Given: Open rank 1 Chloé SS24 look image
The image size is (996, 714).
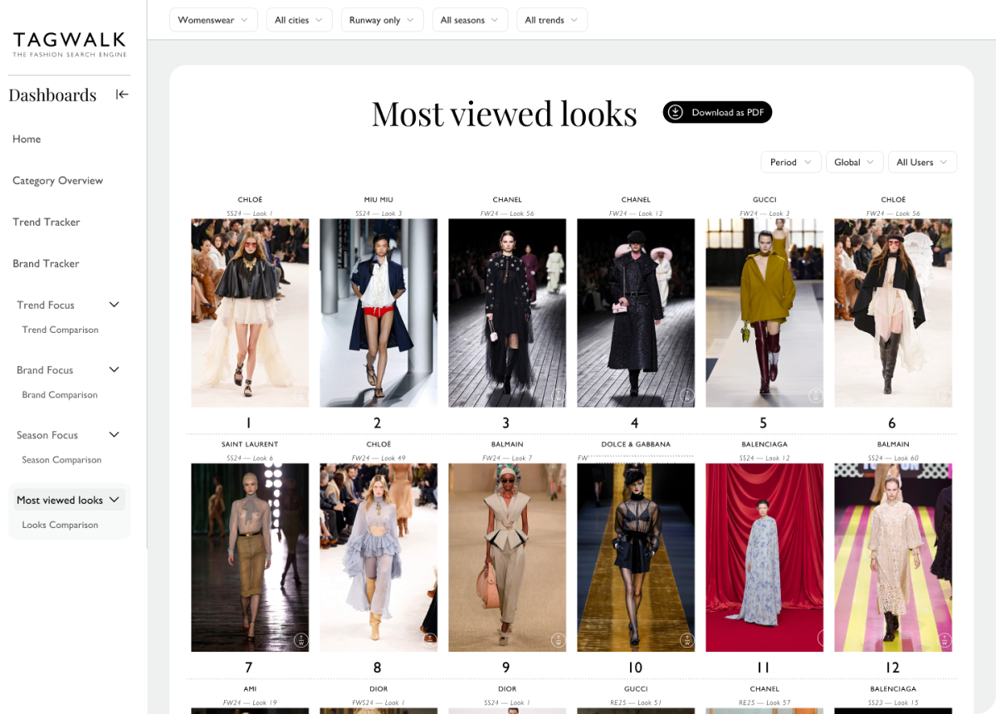Looking at the screenshot, I should coord(250,313).
